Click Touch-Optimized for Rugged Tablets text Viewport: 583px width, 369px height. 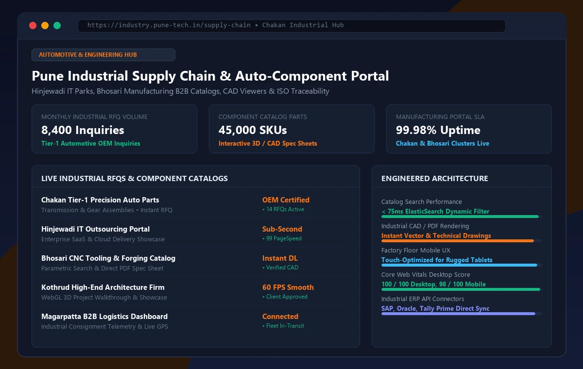point(437,260)
